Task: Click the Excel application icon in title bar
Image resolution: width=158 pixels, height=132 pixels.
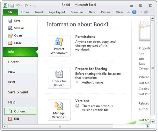Action: pyautogui.click(x=5, y=5)
